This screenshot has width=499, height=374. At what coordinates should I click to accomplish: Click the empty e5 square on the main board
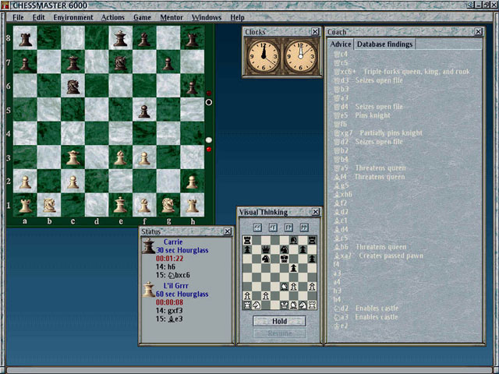click(x=120, y=110)
